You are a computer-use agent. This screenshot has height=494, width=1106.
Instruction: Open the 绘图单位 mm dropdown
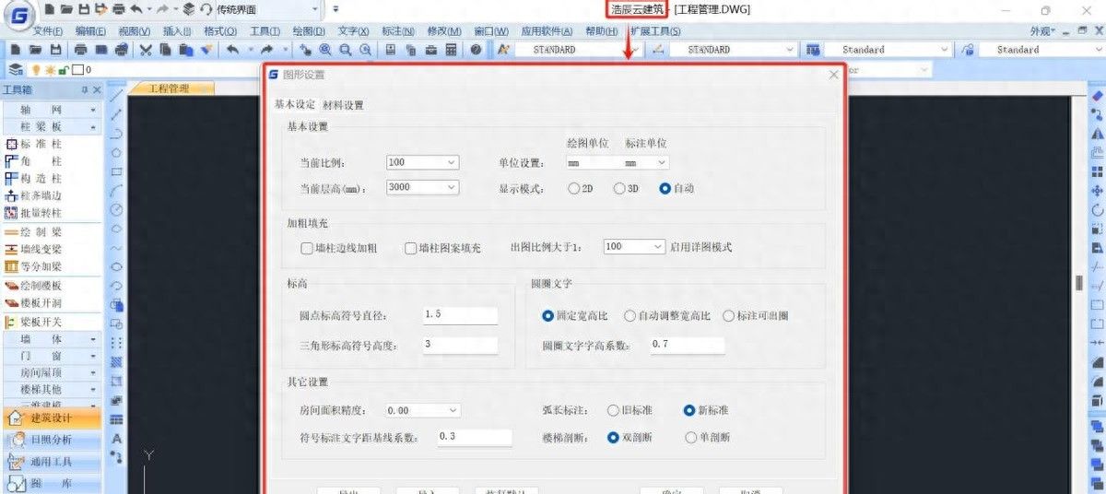click(x=590, y=163)
